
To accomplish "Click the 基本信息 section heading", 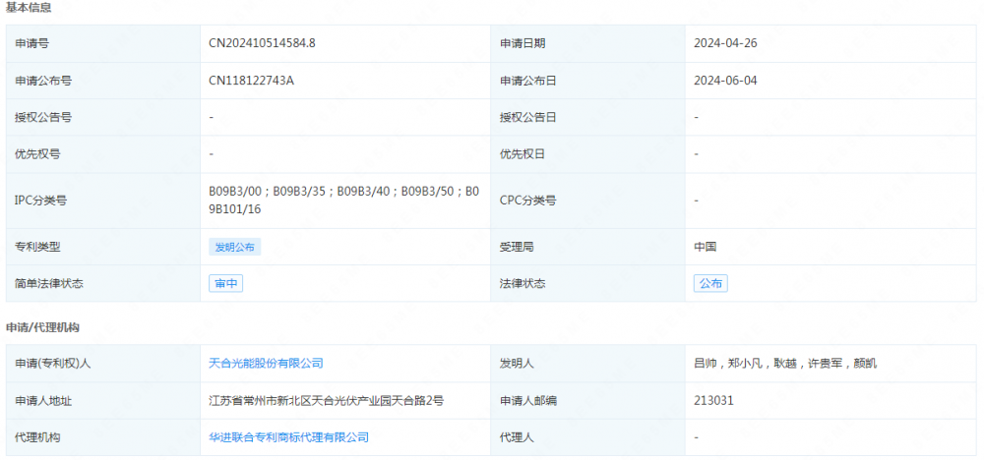I will coord(29,8).
